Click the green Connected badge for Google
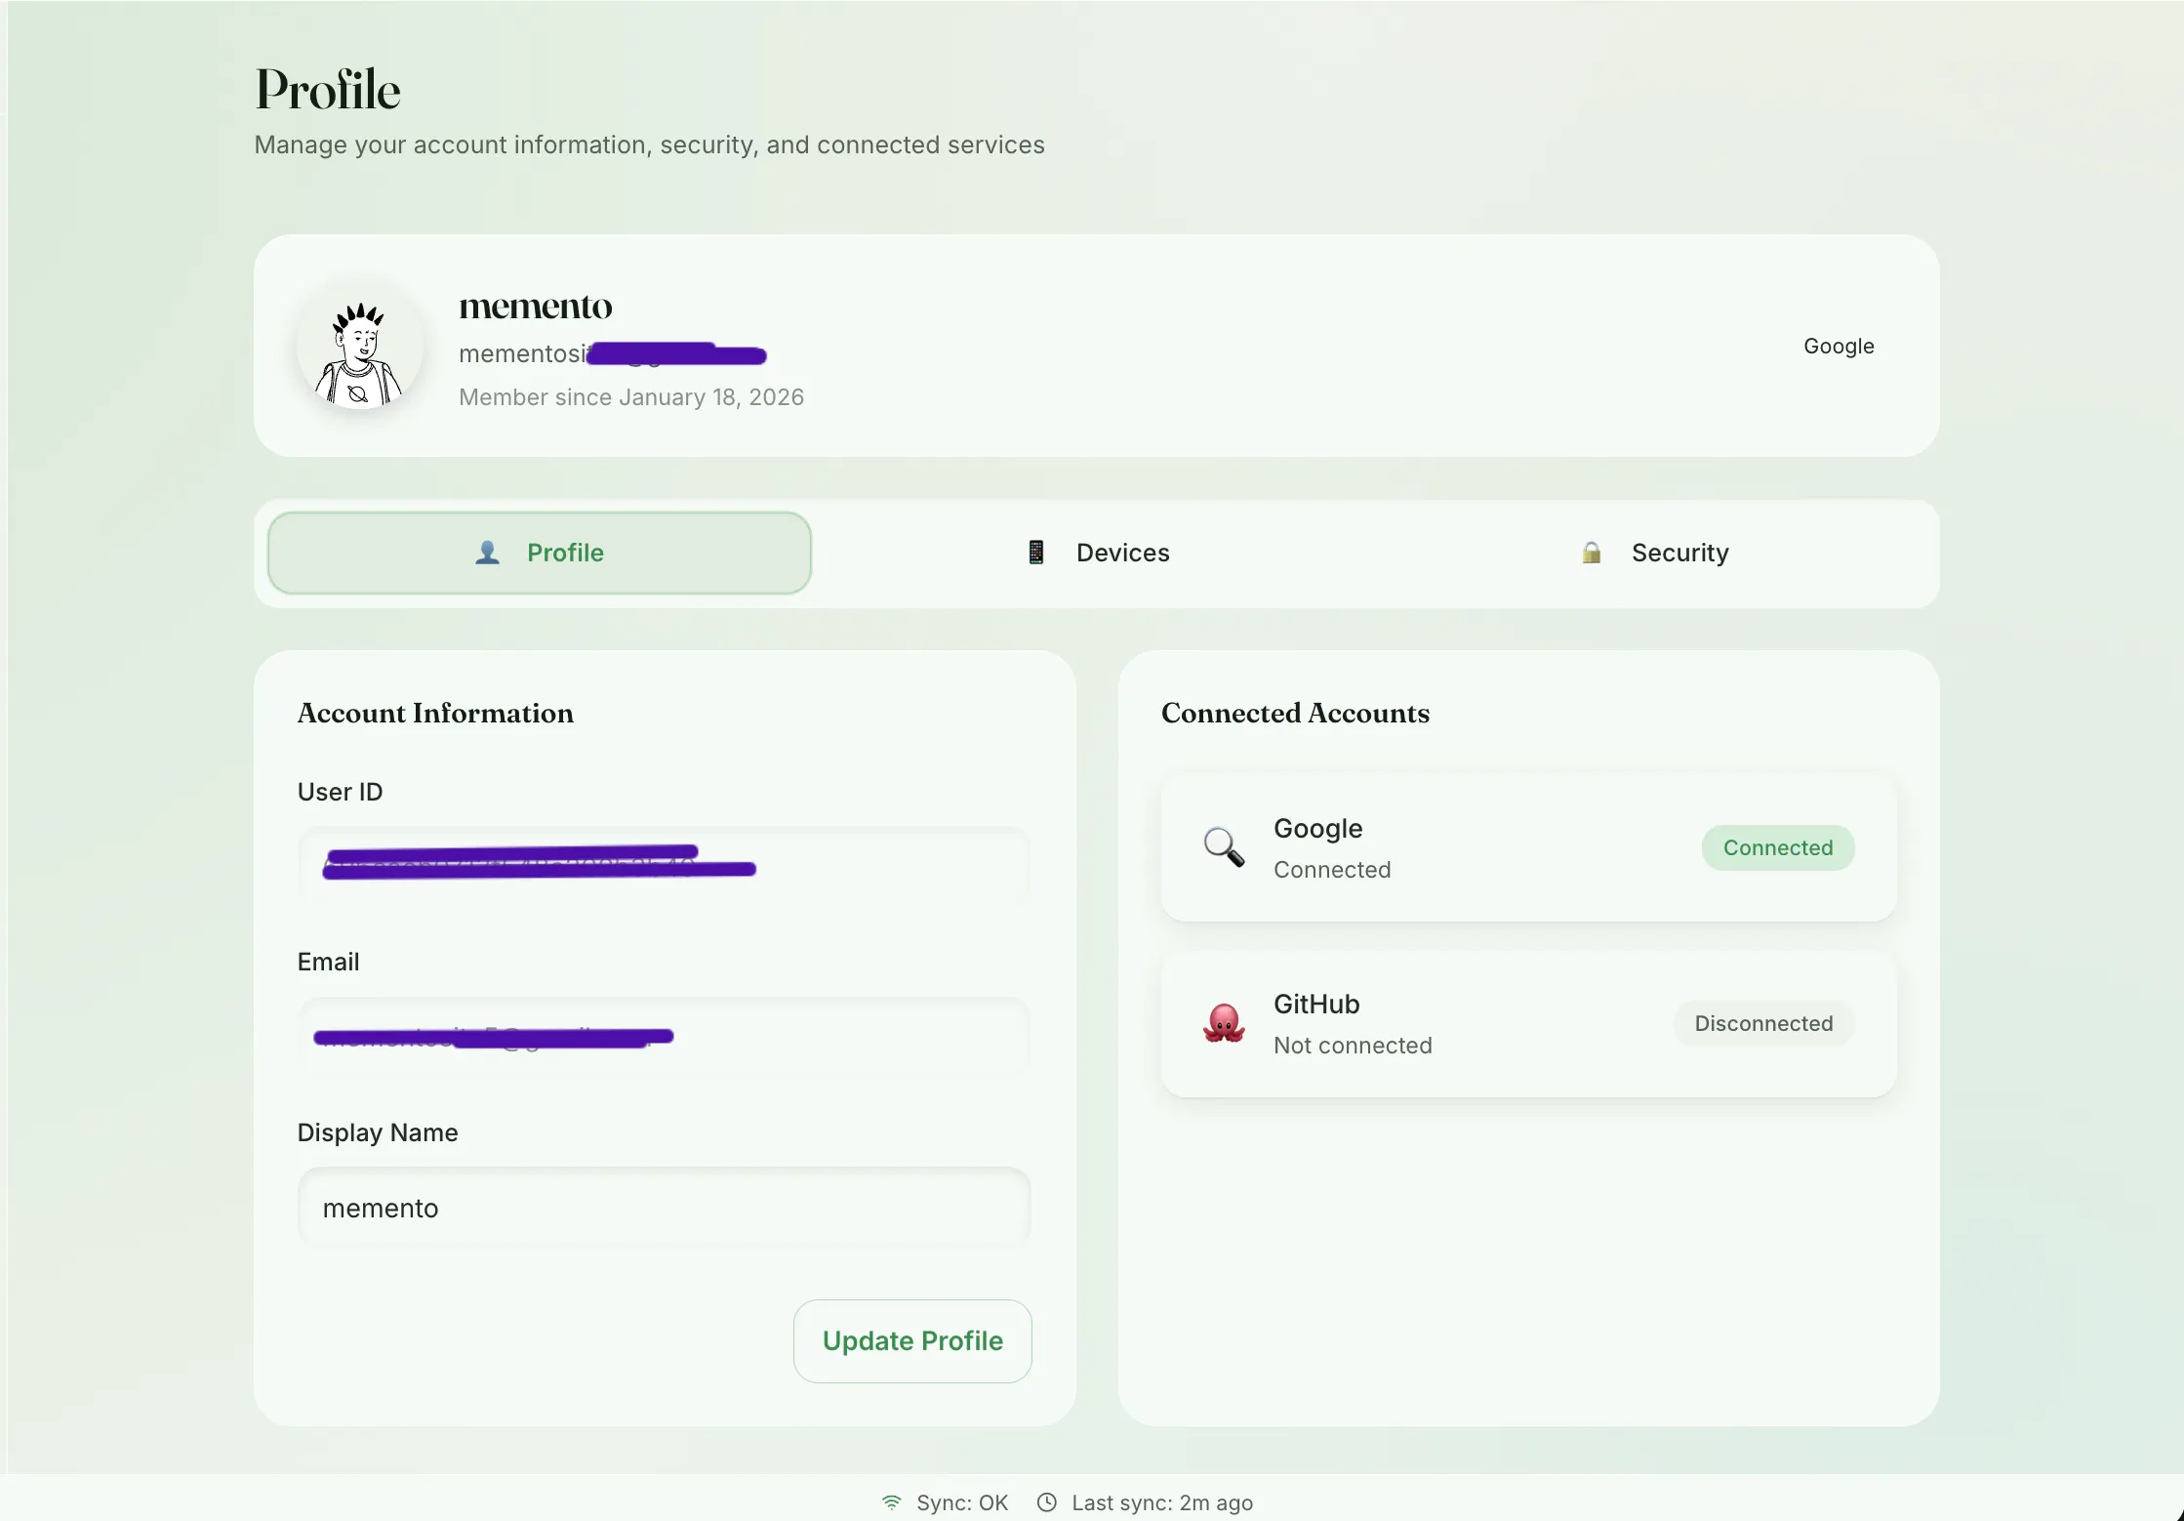 [1778, 847]
